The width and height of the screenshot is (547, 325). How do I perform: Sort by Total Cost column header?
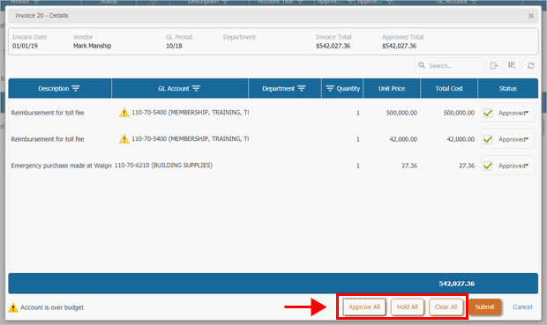(449, 88)
